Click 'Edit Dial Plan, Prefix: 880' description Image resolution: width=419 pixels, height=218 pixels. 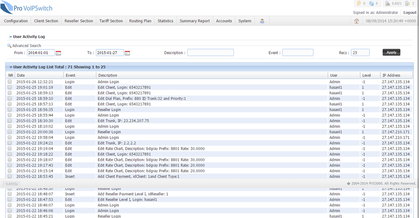pyautogui.click(x=142, y=99)
